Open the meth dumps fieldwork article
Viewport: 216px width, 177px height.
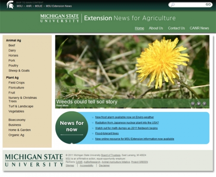click(126, 128)
